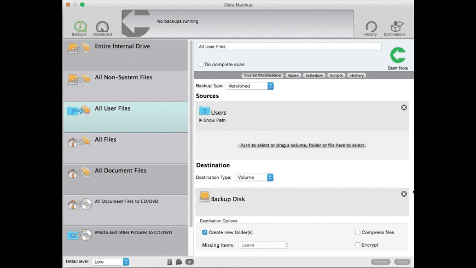This screenshot has height=268, width=476.
Task: Click the large arrow in status panel
Action: coord(136,24)
